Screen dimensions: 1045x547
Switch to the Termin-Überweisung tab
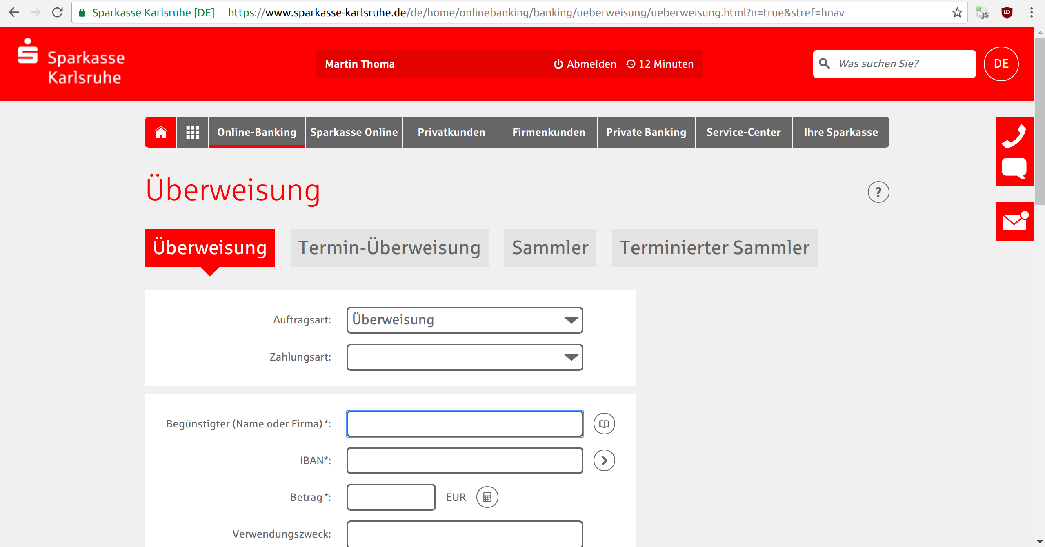389,248
